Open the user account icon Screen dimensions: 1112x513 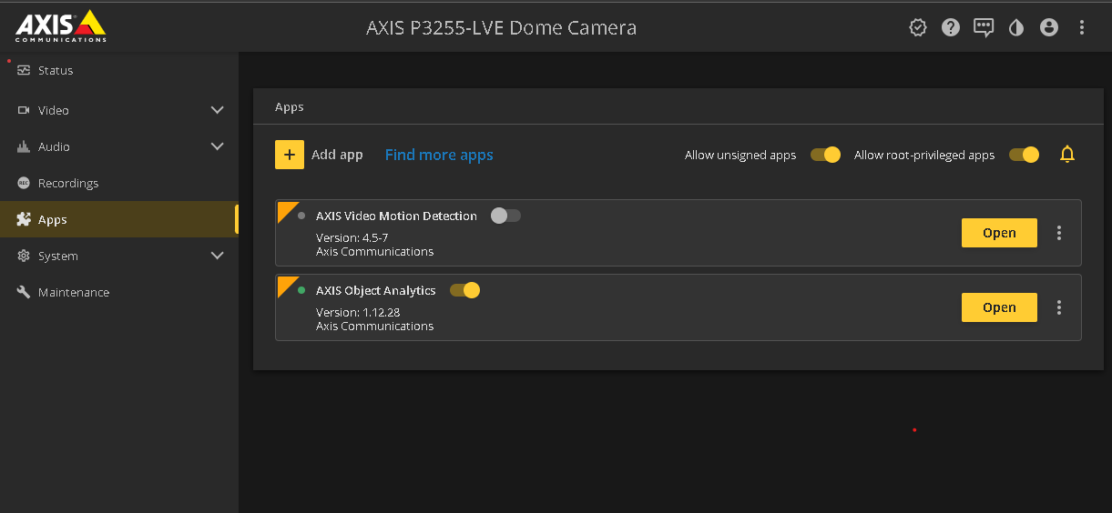tap(1049, 27)
